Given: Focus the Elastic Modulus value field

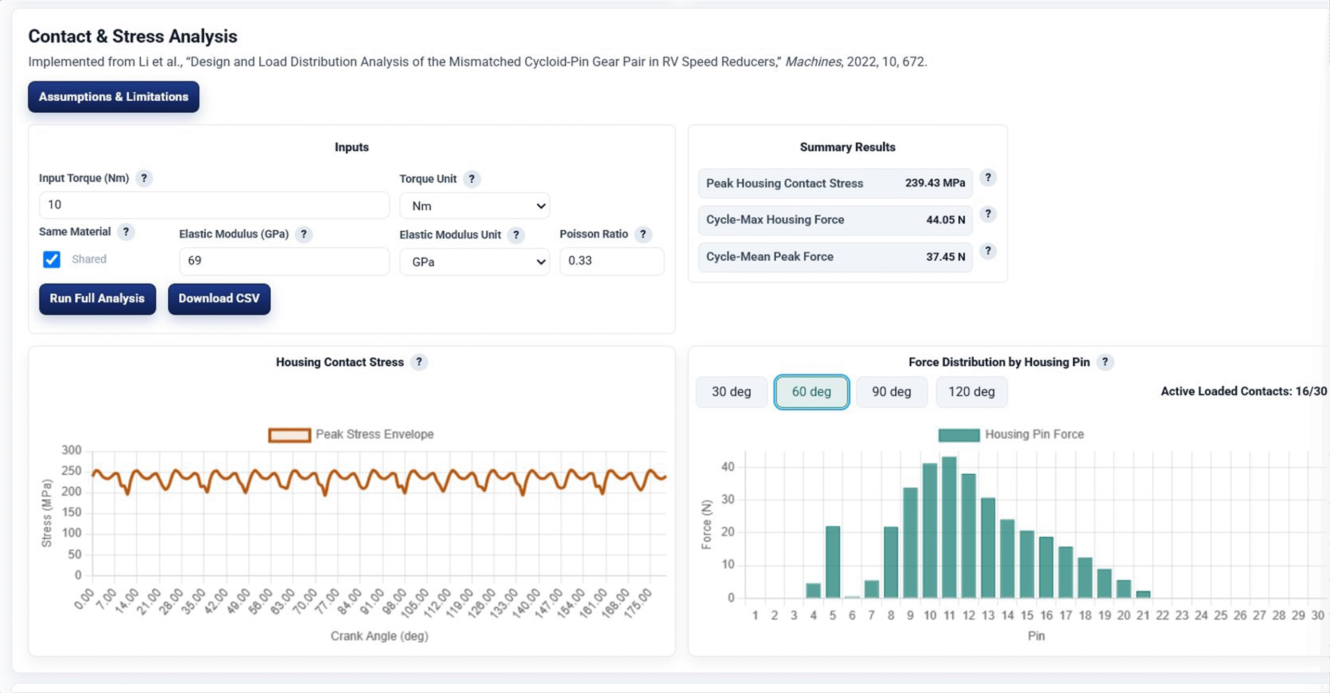Looking at the screenshot, I should coord(284,261).
